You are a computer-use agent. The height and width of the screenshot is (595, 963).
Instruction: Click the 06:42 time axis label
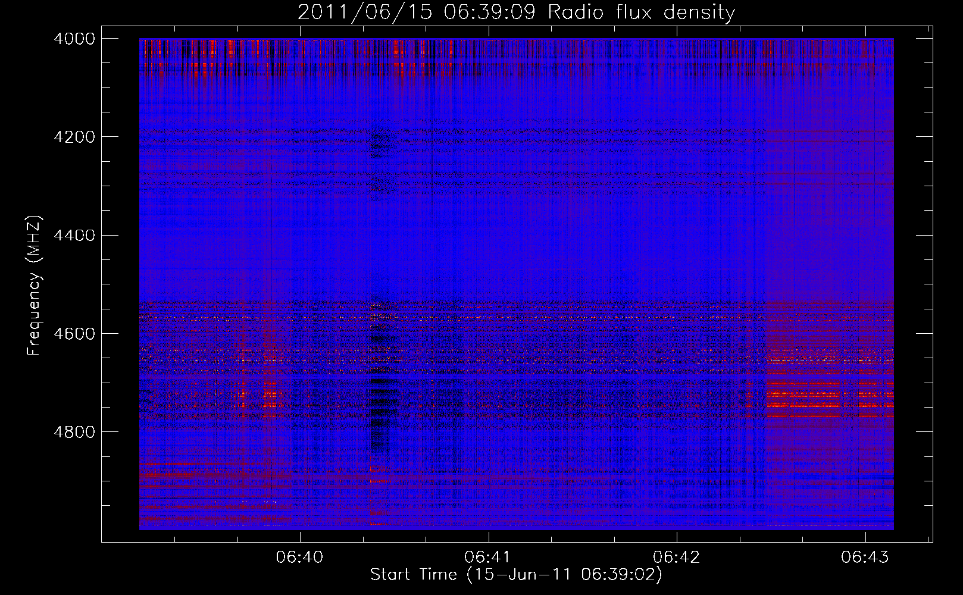coord(676,558)
